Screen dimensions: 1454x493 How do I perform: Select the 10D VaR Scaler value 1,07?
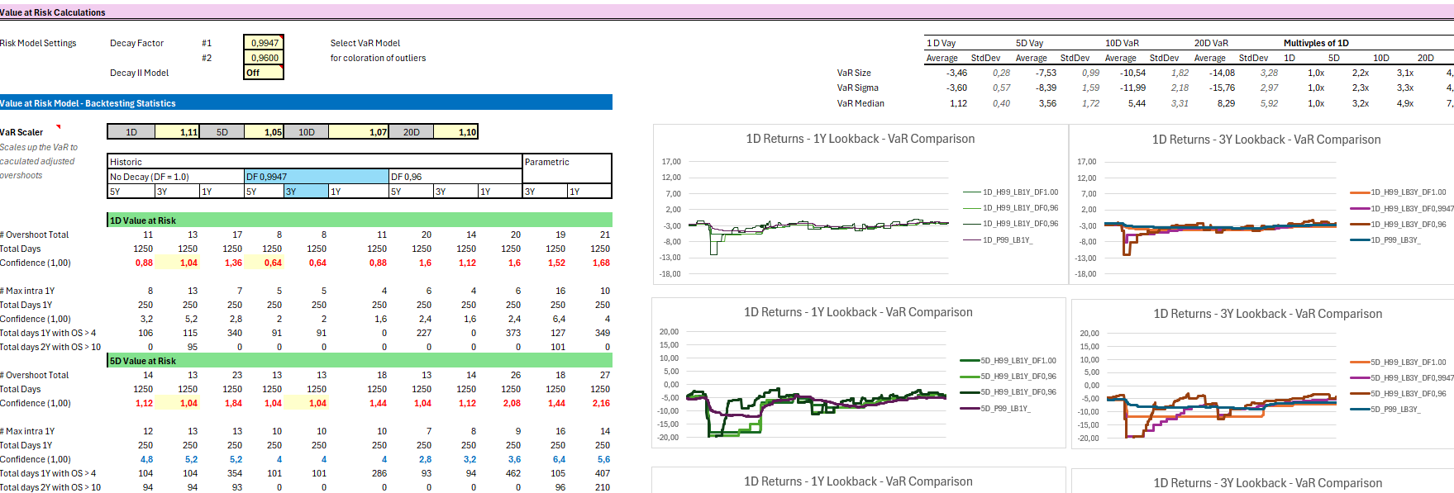coord(358,132)
